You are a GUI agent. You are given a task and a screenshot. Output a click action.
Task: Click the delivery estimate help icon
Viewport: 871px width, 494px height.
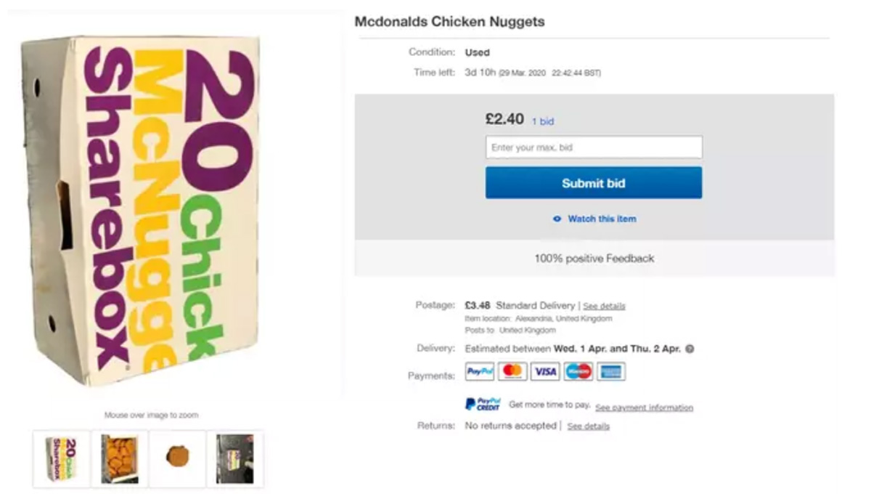pos(690,349)
